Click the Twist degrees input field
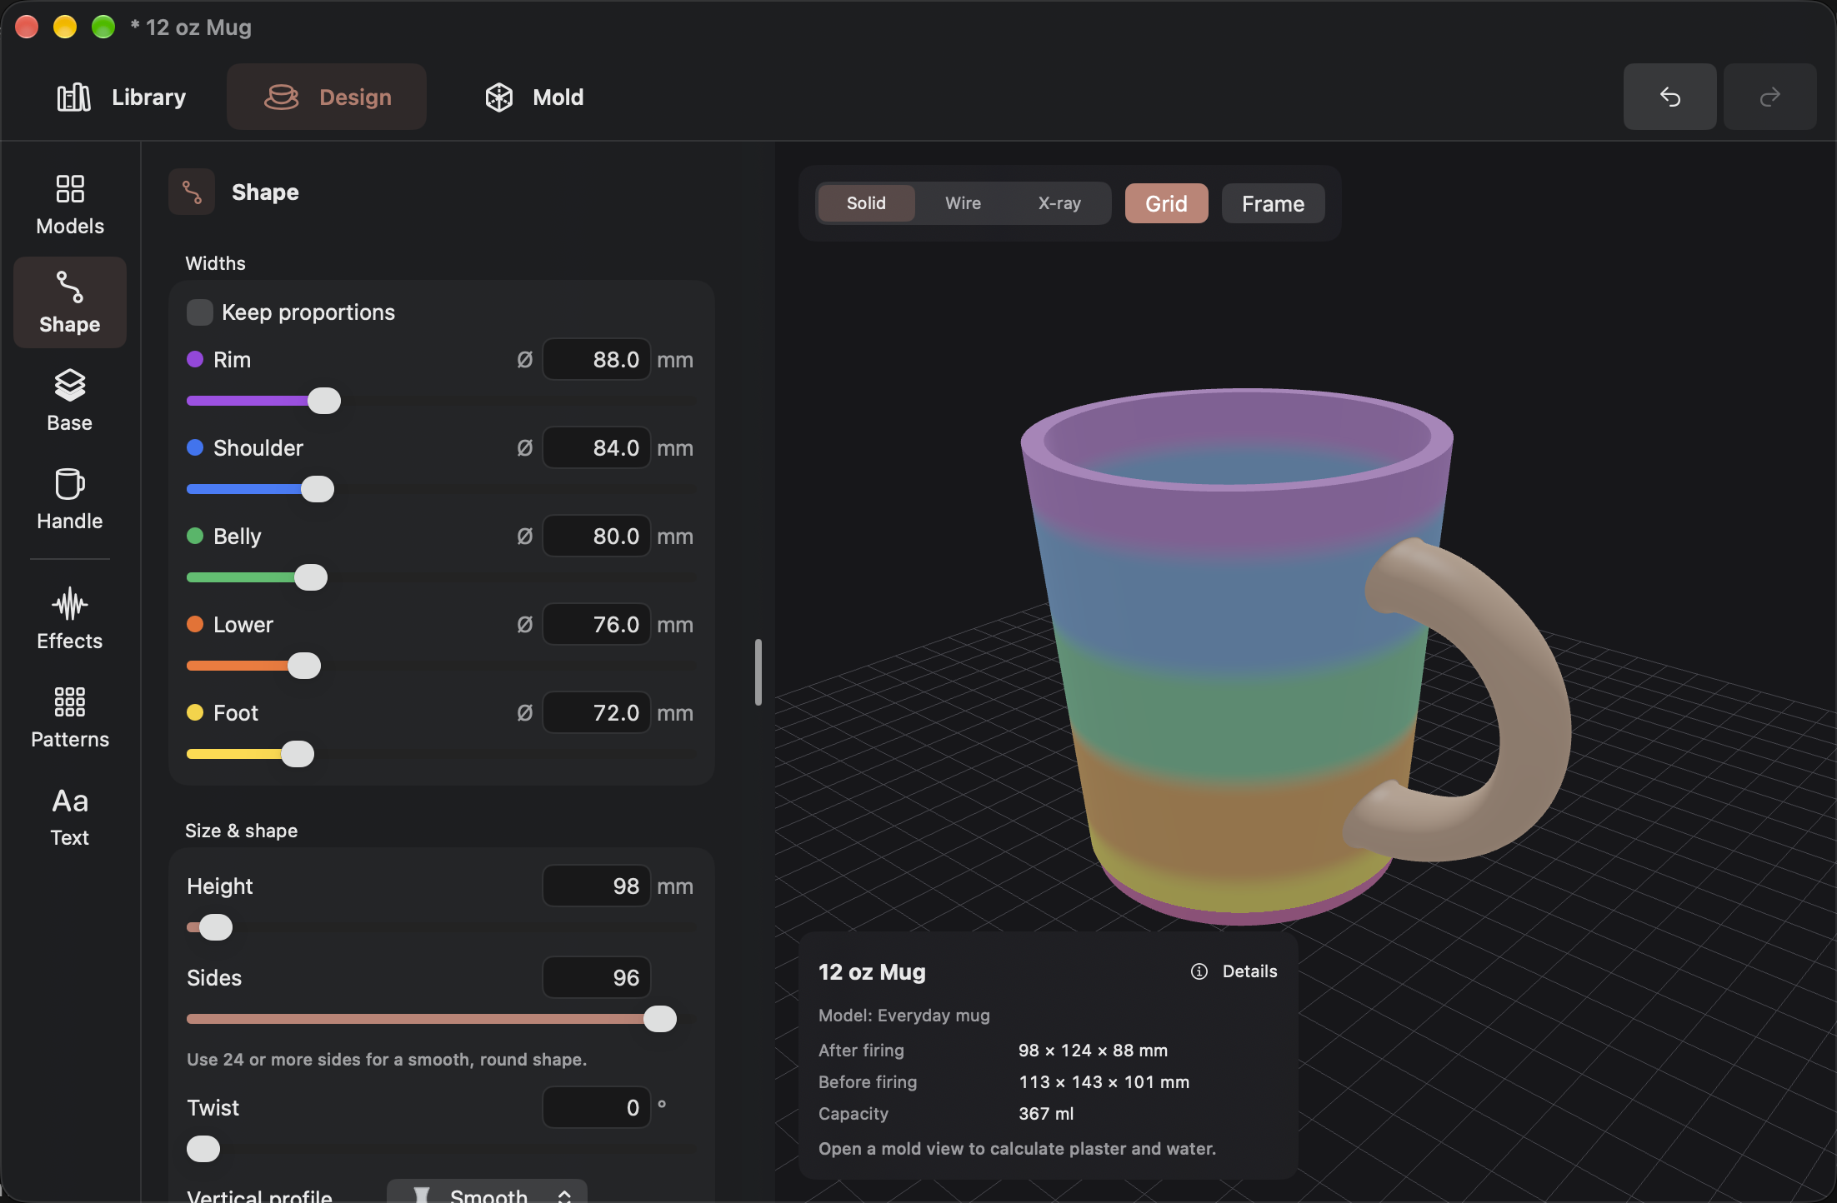Viewport: 1837px width, 1203px height. (596, 1107)
